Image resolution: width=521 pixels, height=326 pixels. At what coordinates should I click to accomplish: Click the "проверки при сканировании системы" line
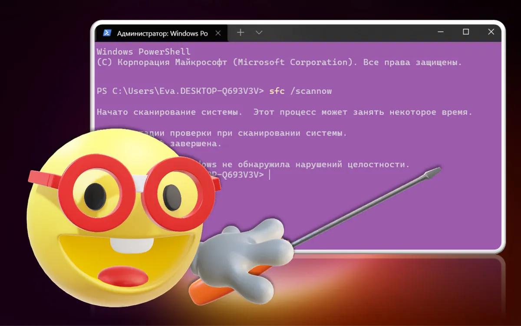(x=258, y=133)
